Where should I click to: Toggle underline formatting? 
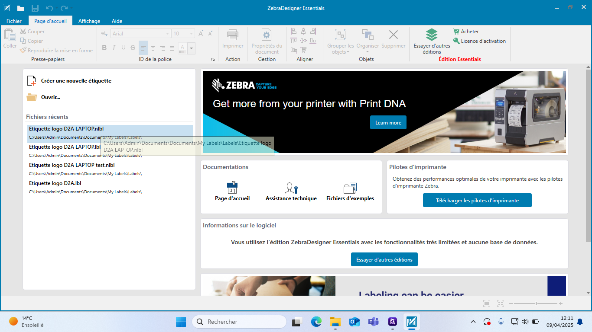(123, 48)
